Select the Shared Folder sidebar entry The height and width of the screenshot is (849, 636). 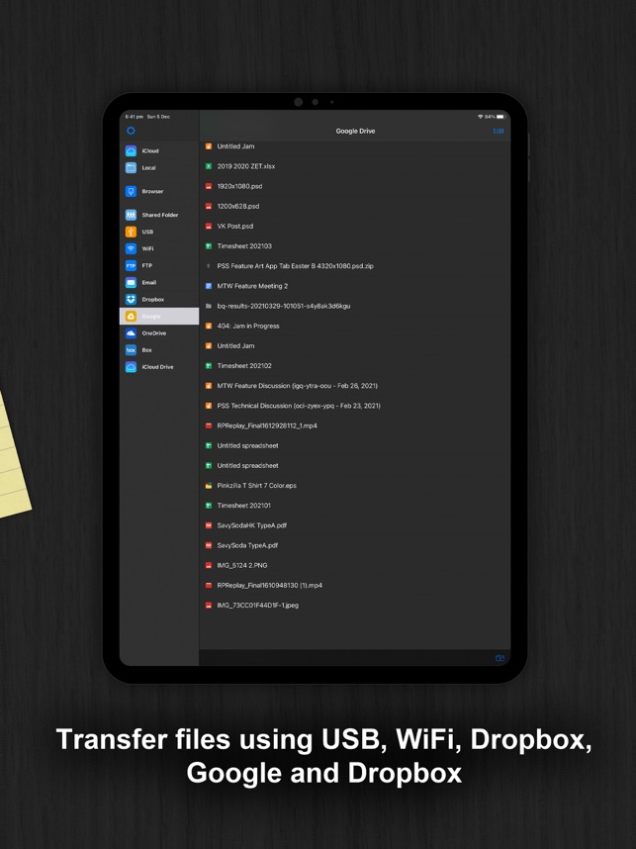click(159, 215)
